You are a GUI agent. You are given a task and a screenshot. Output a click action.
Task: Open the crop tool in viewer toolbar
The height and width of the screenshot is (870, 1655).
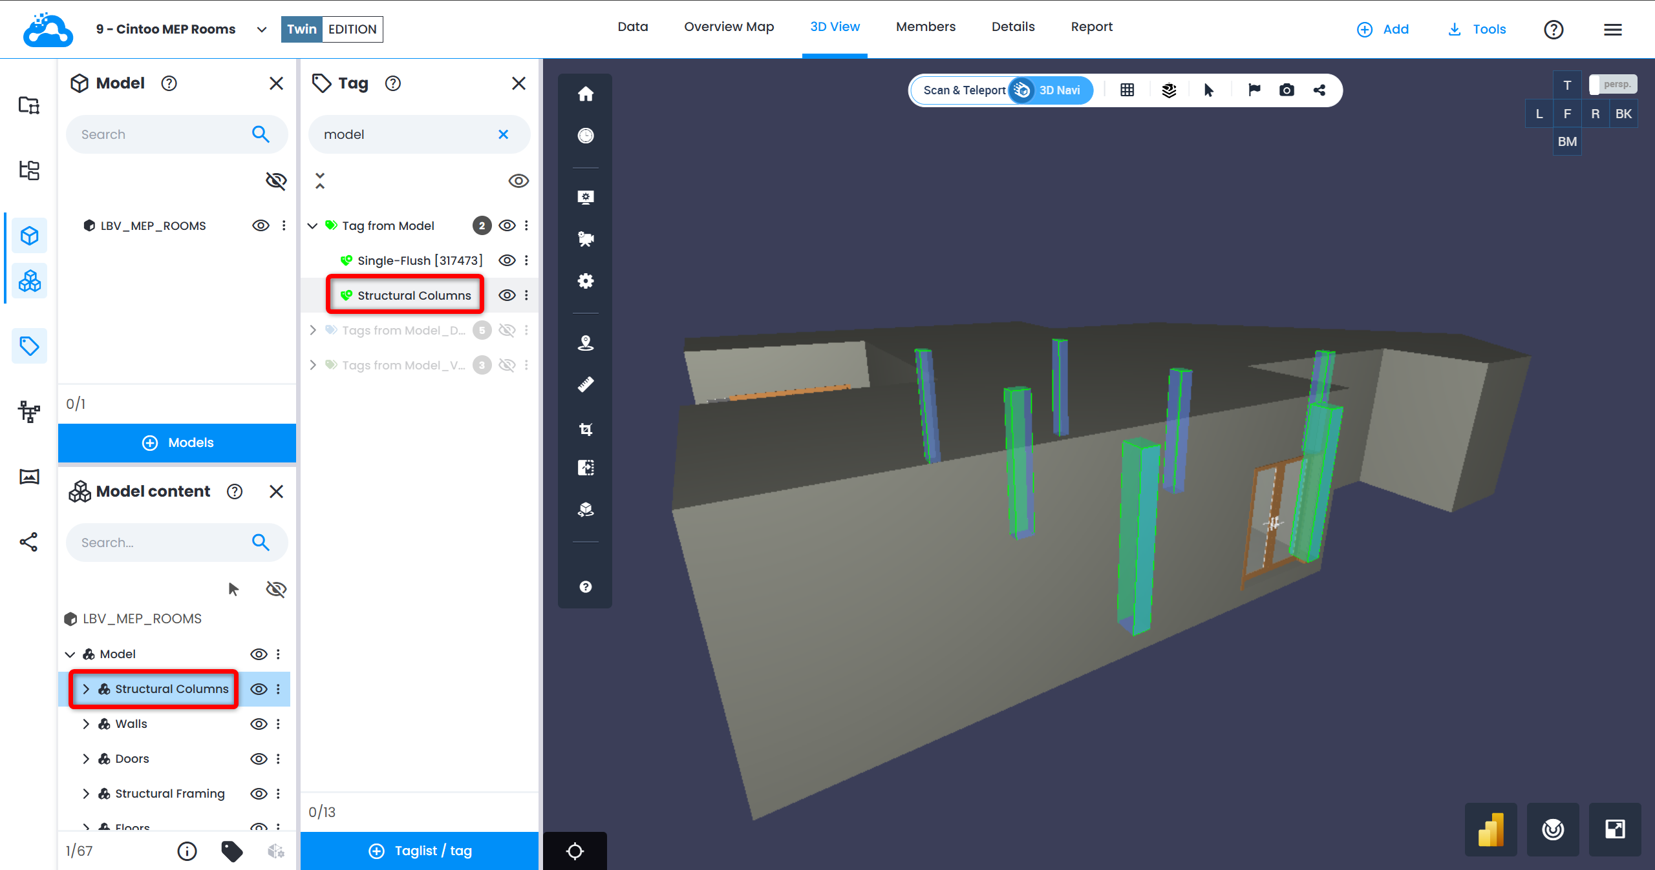pos(585,429)
